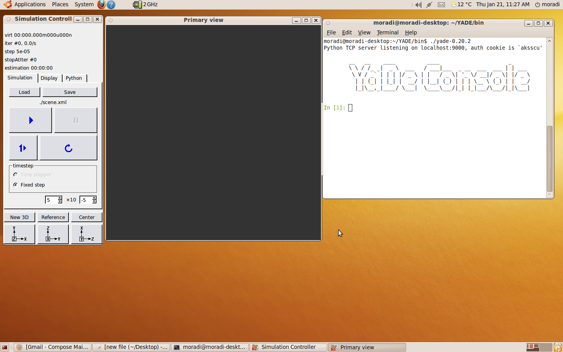Screen dimensions: 563x352
Task: Click the terminal scrollbar up arrow
Action: point(549,41)
